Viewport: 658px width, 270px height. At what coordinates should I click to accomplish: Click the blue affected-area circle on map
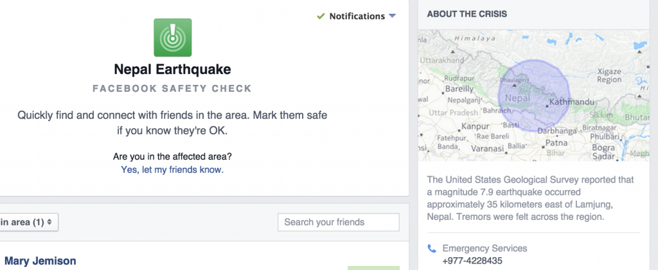(534, 96)
